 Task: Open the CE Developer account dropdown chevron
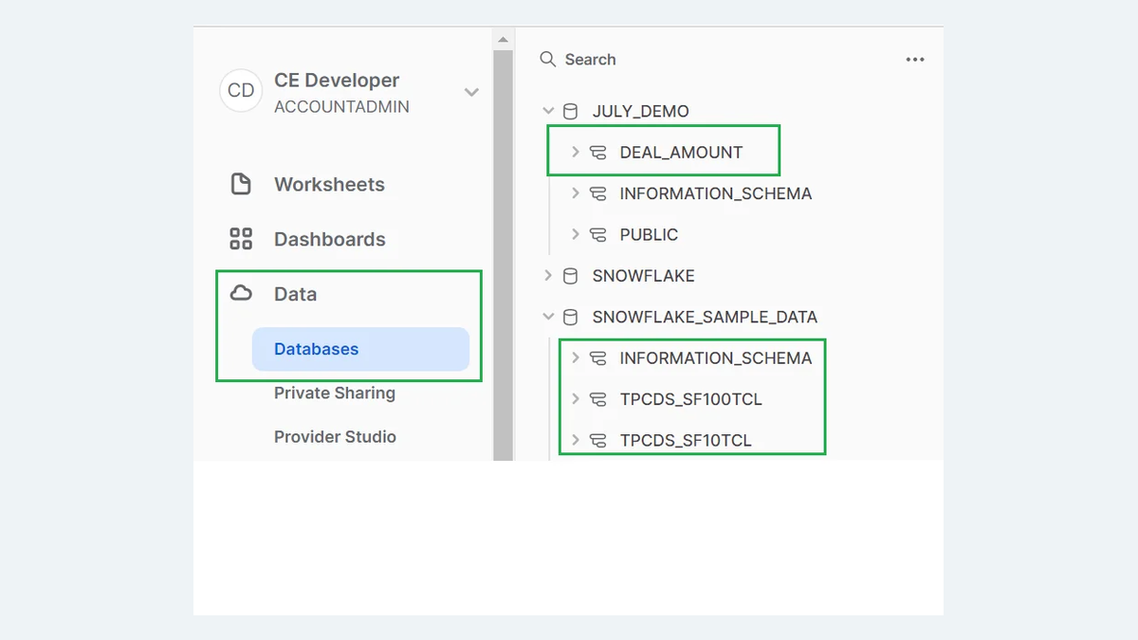[x=471, y=92]
